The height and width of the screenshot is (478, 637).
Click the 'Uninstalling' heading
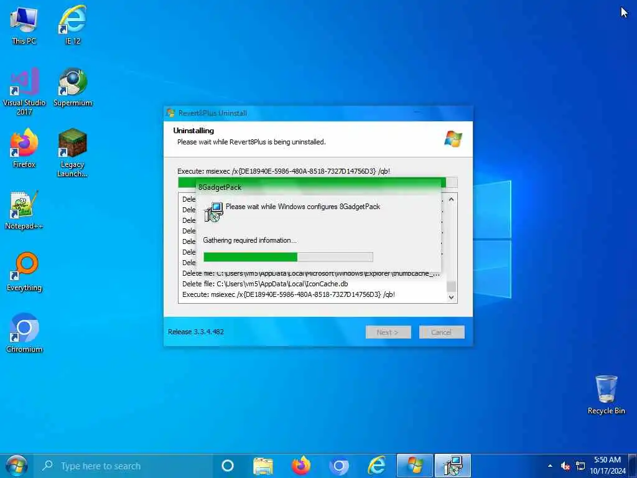tap(193, 131)
